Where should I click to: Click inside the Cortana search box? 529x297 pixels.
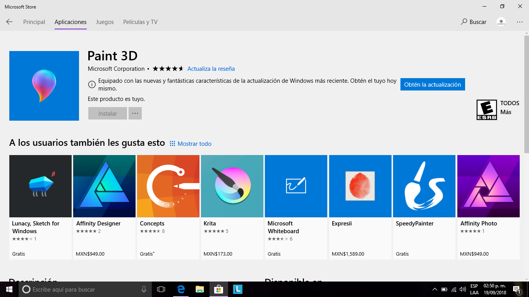pyautogui.click(x=85, y=289)
